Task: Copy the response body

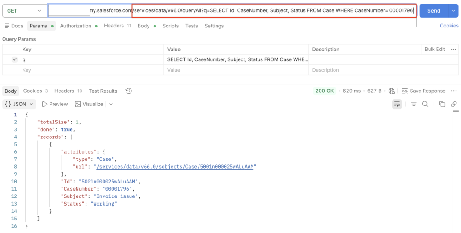Action: (x=442, y=104)
